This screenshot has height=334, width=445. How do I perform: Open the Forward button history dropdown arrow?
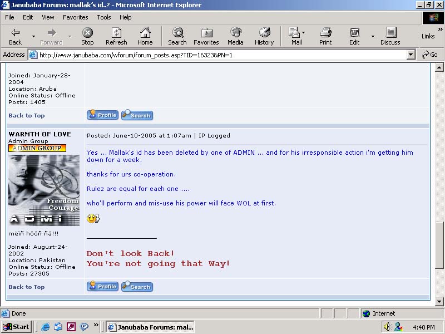point(70,36)
